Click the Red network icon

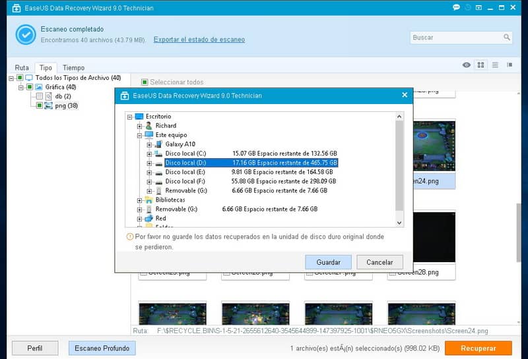149,219
